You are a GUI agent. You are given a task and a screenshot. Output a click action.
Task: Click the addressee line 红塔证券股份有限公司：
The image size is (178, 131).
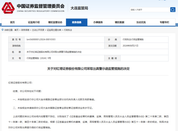(20, 83)
